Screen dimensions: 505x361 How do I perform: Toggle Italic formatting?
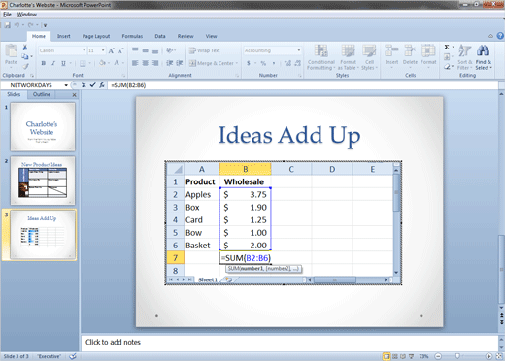click(x=53, y=63)
